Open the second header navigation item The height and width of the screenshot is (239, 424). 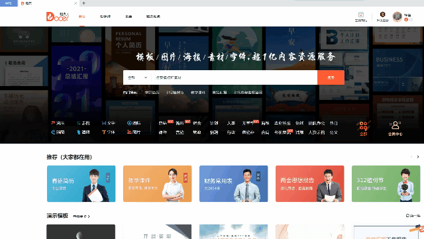(x=105, y=17)
